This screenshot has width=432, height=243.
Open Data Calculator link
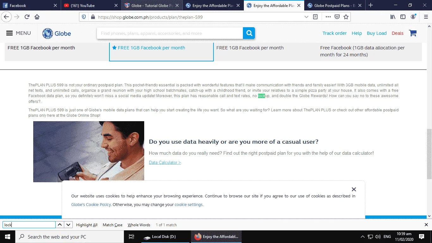[165, 162]
